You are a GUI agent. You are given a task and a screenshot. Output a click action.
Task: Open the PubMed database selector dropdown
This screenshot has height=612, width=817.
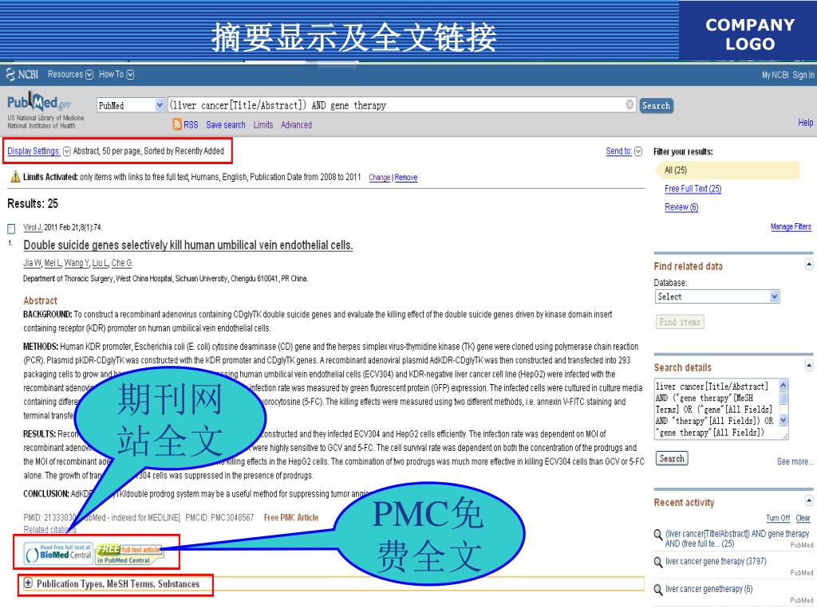click(130, 105)
